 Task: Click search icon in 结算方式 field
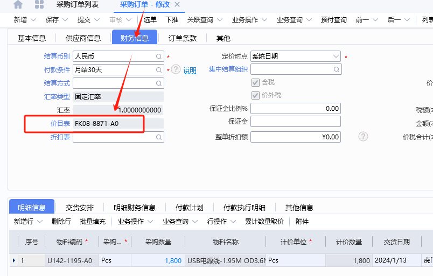tap(159, 83)
